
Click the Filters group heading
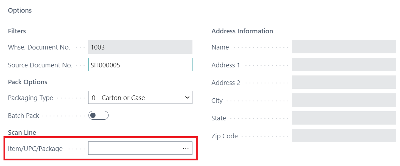tap(17, 31)
